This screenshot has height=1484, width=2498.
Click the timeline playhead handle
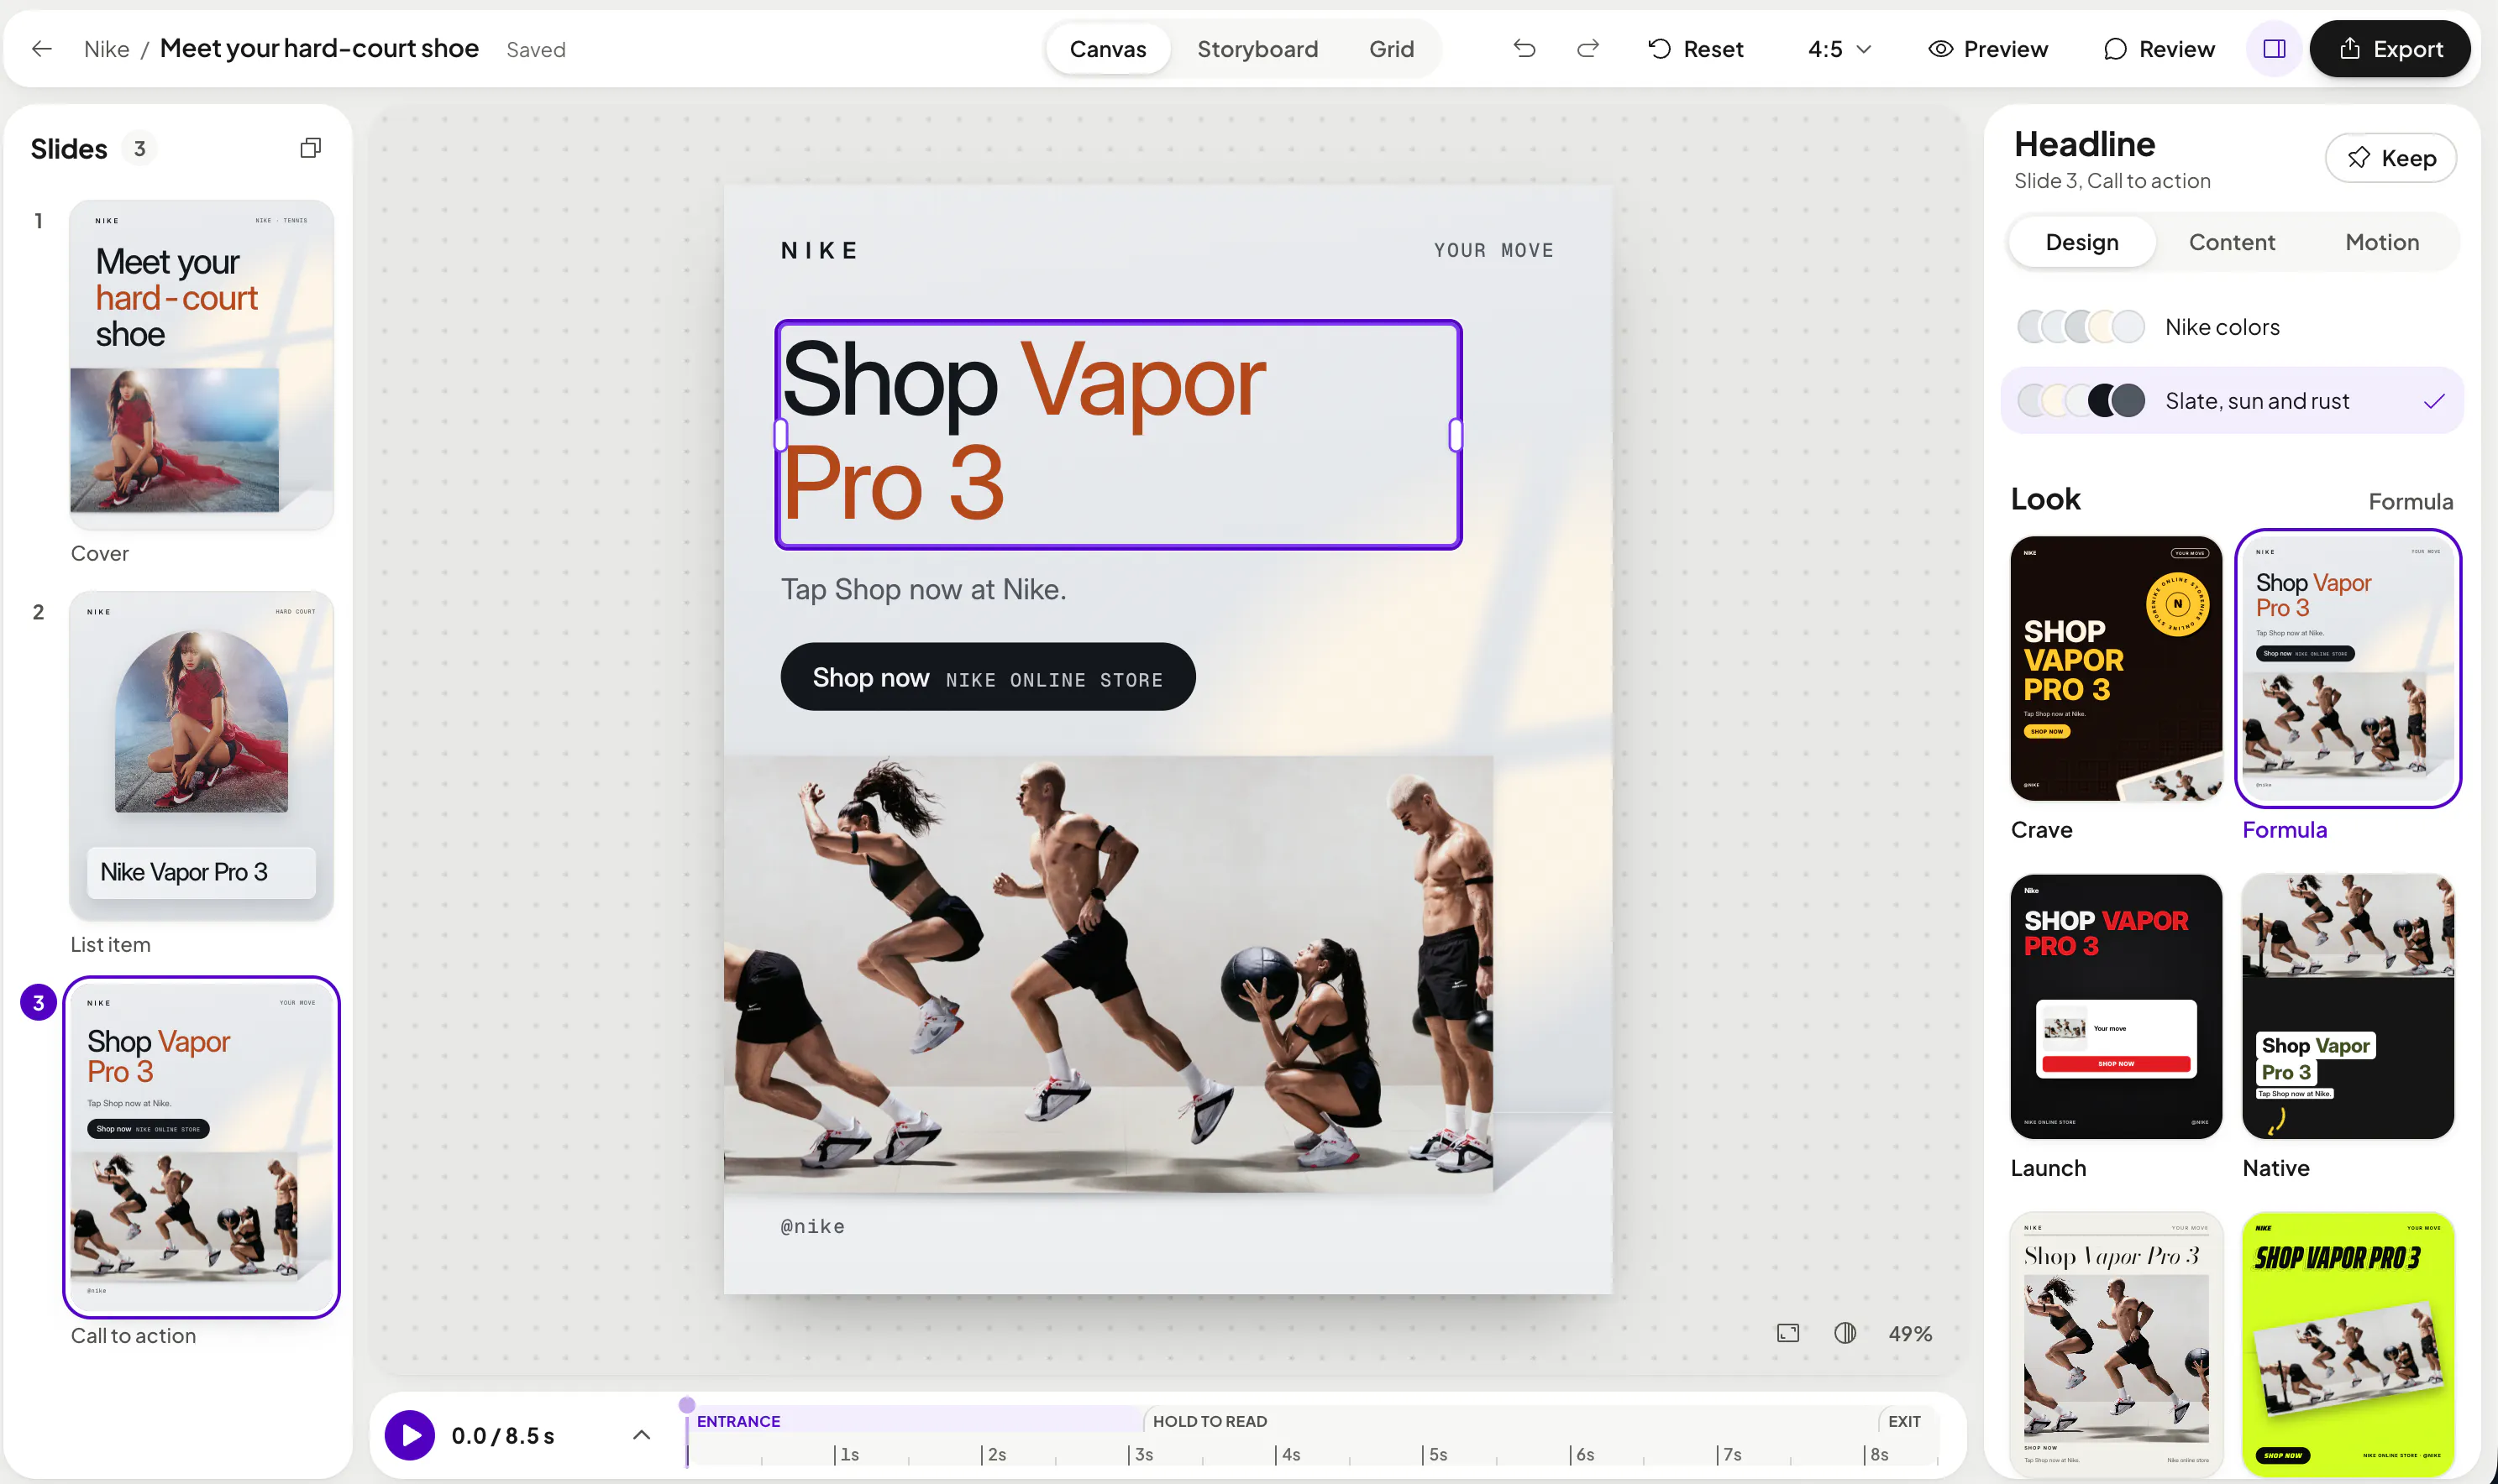click(x=687, y=1405)
